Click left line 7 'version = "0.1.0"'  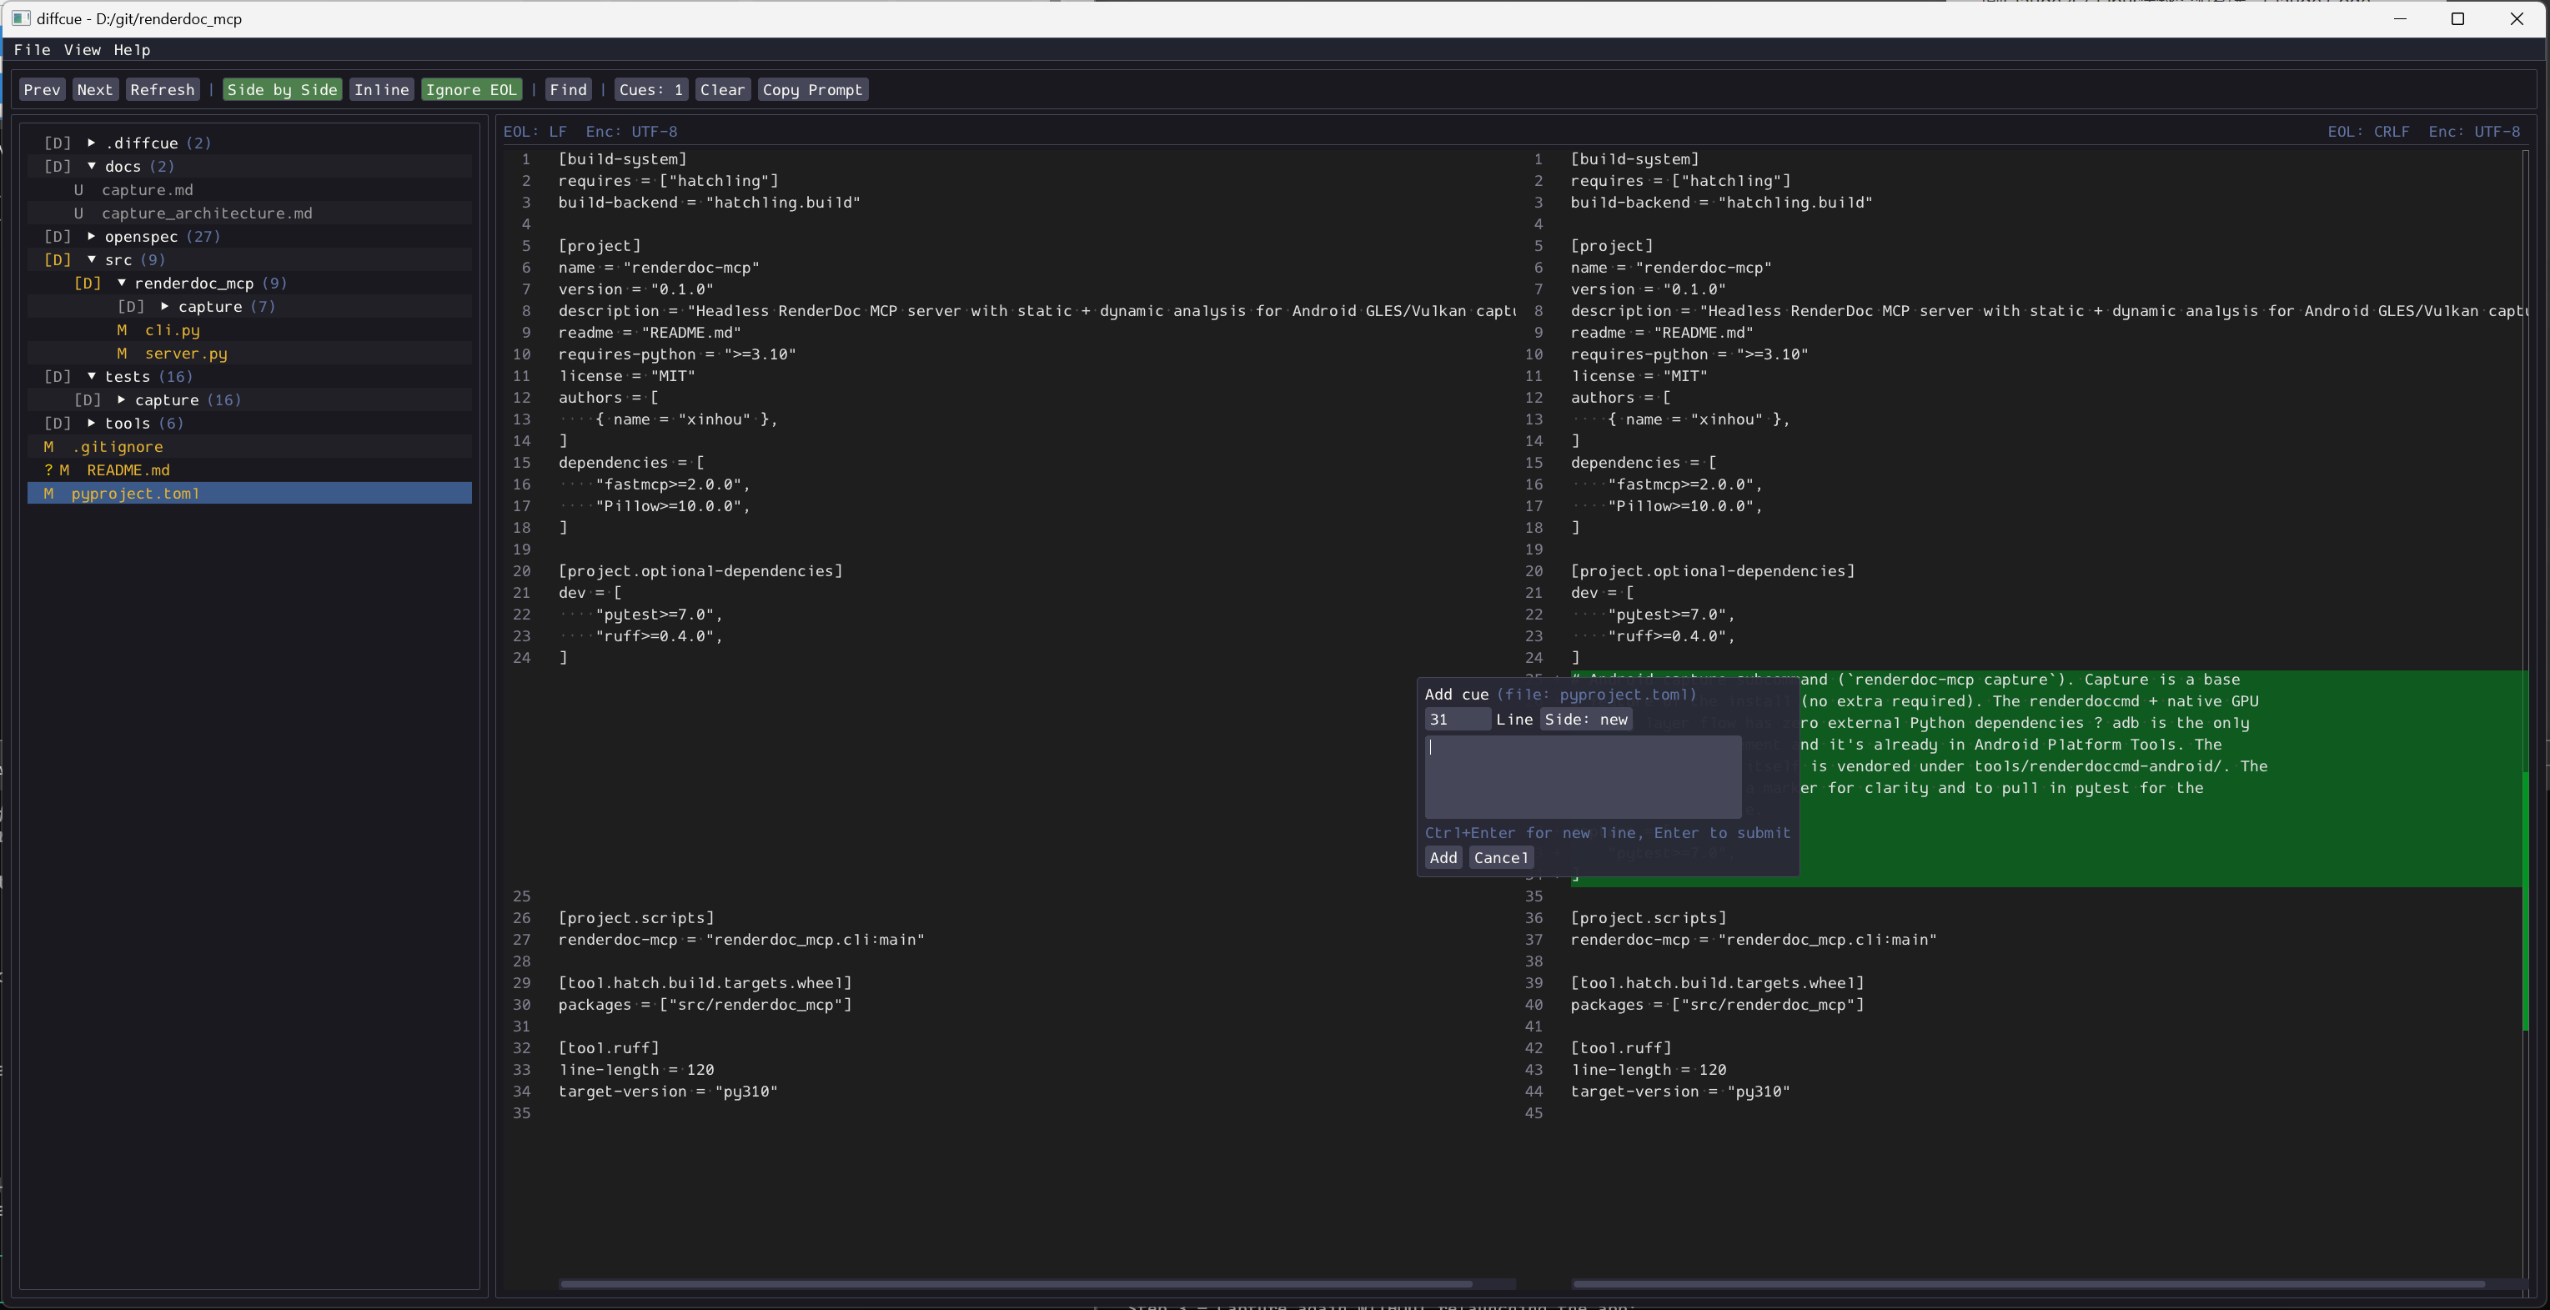point(635,289)
